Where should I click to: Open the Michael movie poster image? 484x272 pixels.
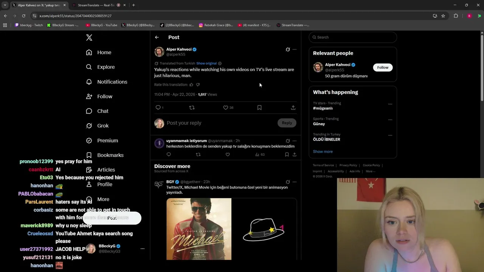coord(199,229)
